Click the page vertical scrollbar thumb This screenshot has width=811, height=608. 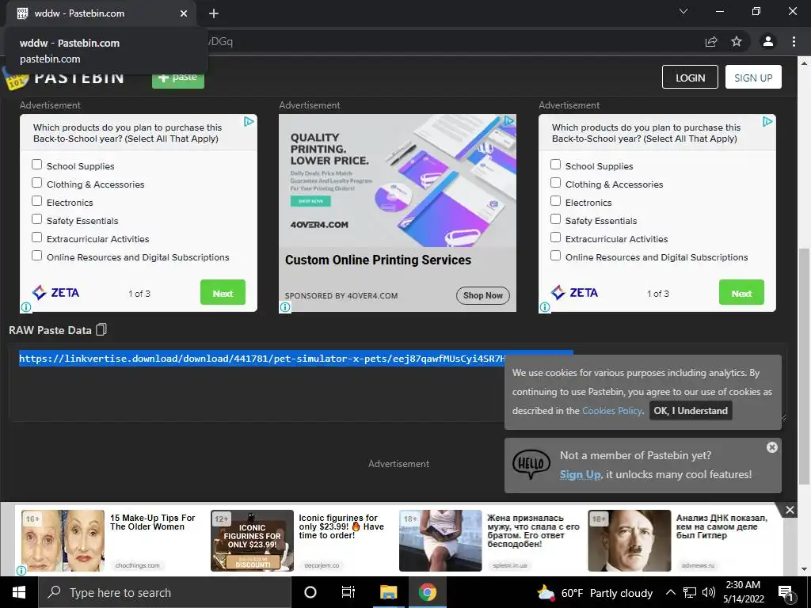(x=803, y=366)
